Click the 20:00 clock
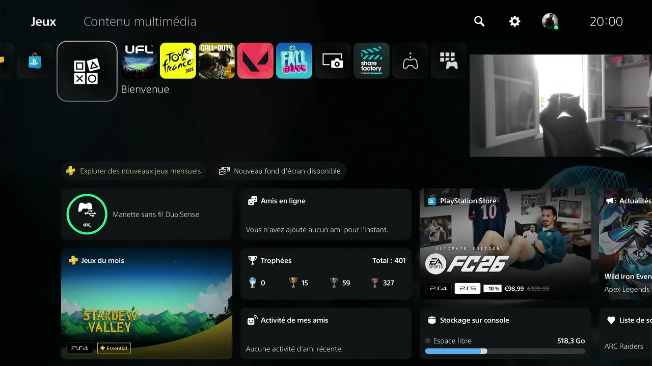Viewport: 652px width, 366px height. 606,21
